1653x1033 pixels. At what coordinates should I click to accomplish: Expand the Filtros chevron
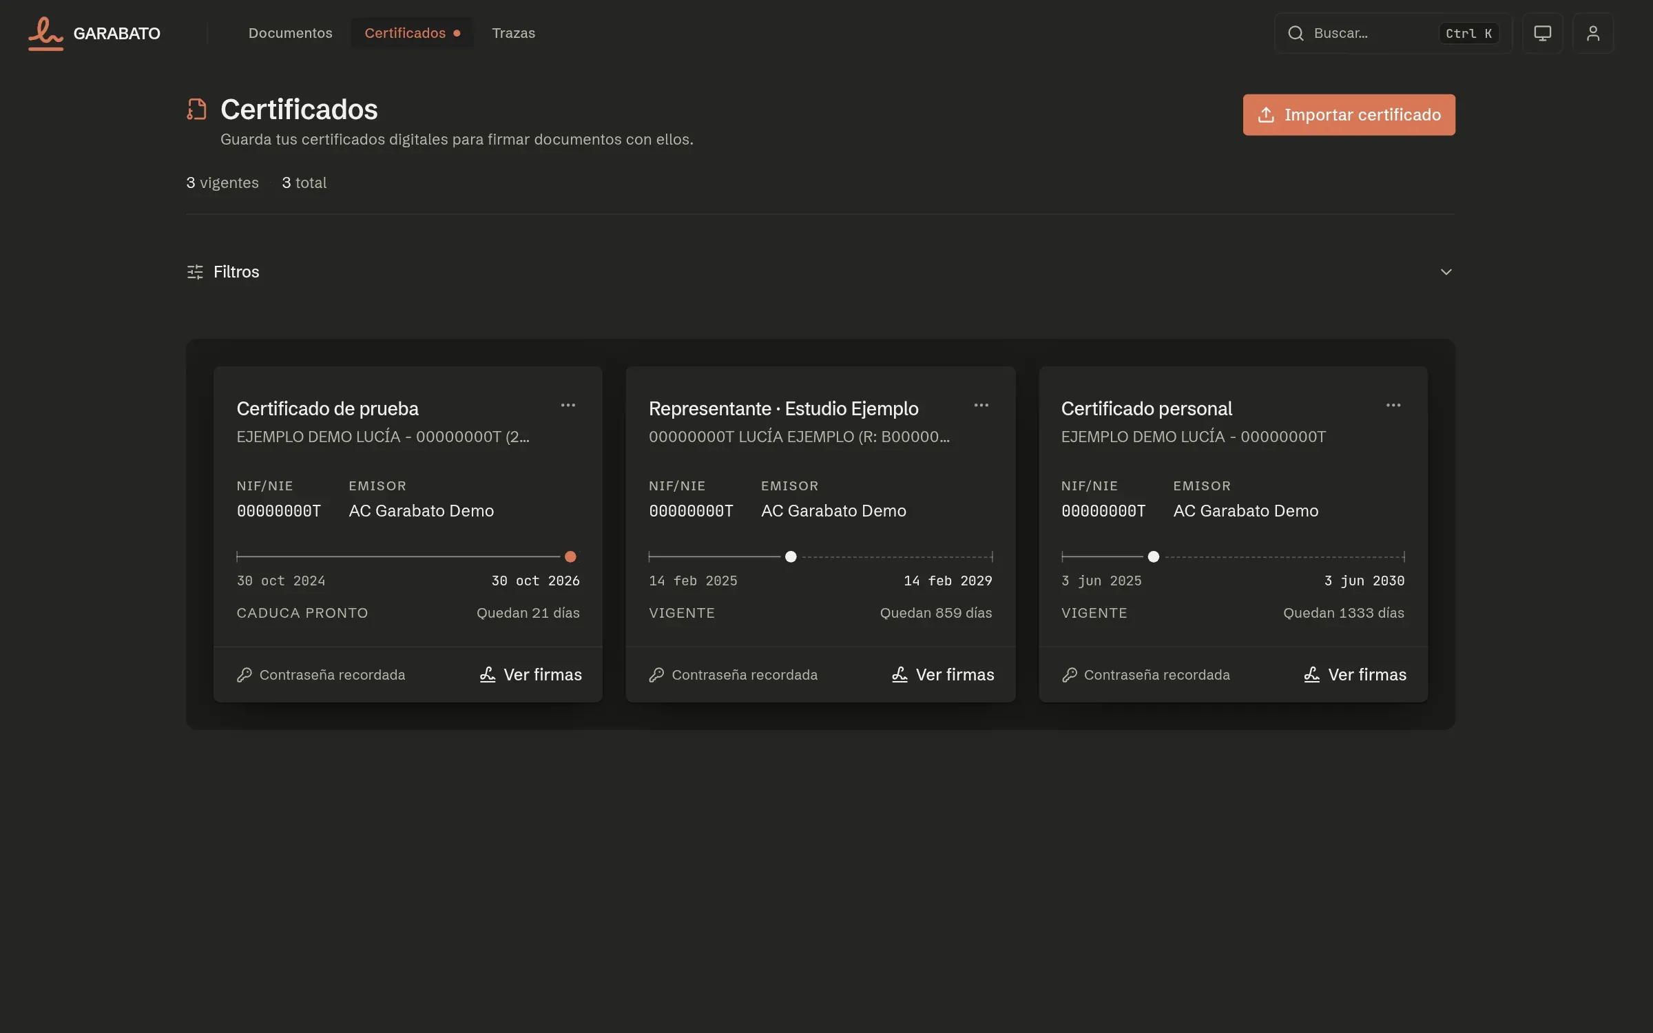[1446, 272]
